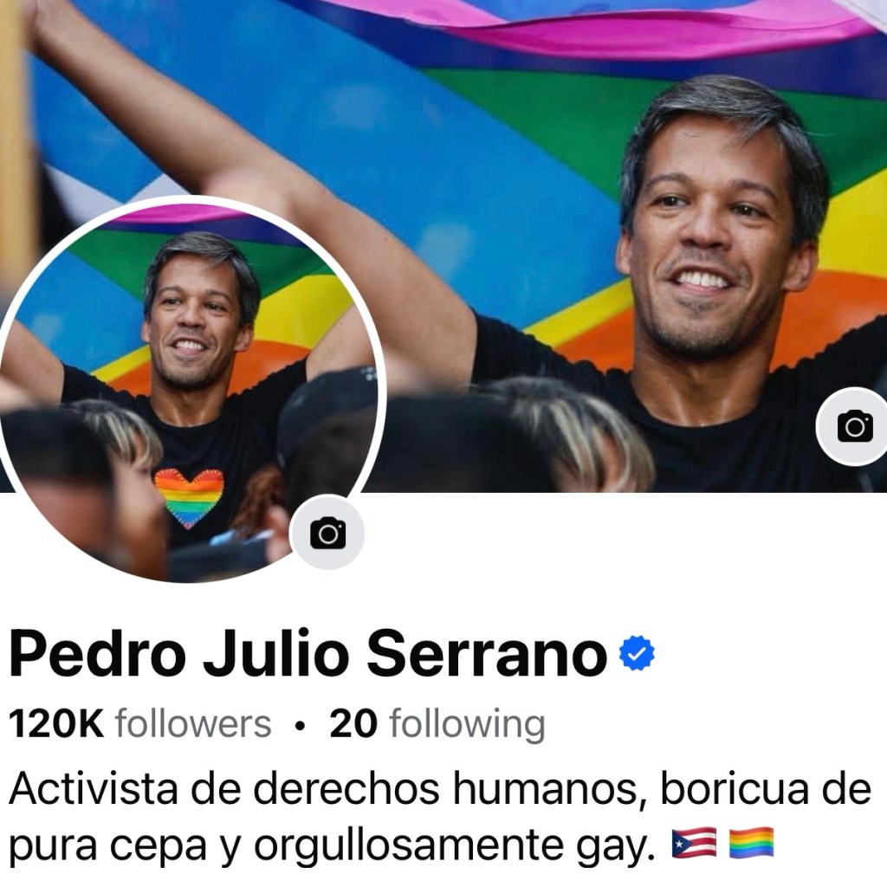Viewport: 887px width, 887px height.
Task: Click the bio line starting "Activista de derechos humanos"
Action: [x=440, y=788]
